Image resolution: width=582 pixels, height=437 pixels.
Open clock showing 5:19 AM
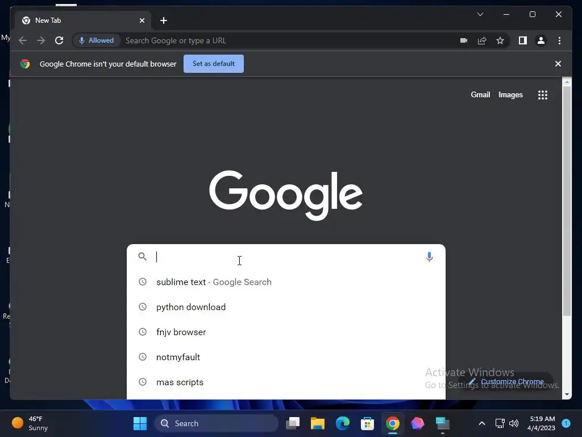point(542,423)
